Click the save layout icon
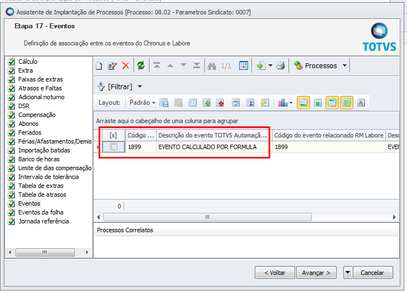The width and height of the screenshot is (407, 291). click(x=164, y=103)
